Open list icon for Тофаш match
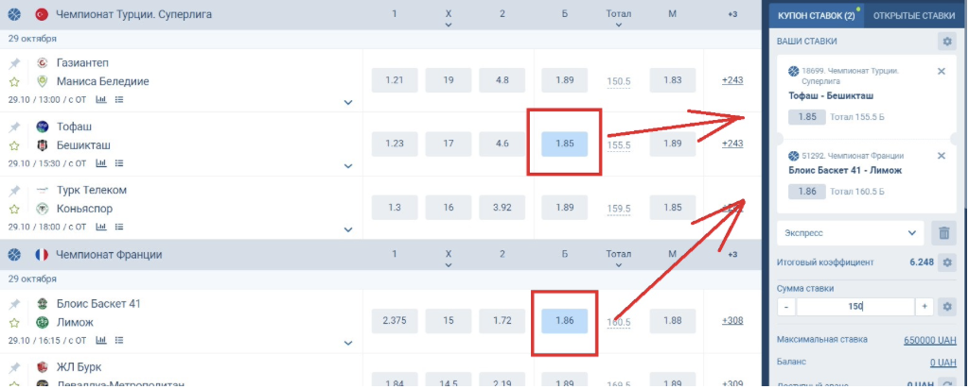969x389 pixels. click(119, 163)
